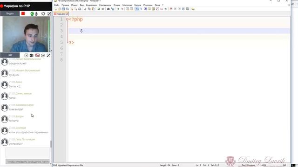The width and height of the screenshot is (298, 167).
Task: Select the index.php document tab
Action: click(61, 14)
